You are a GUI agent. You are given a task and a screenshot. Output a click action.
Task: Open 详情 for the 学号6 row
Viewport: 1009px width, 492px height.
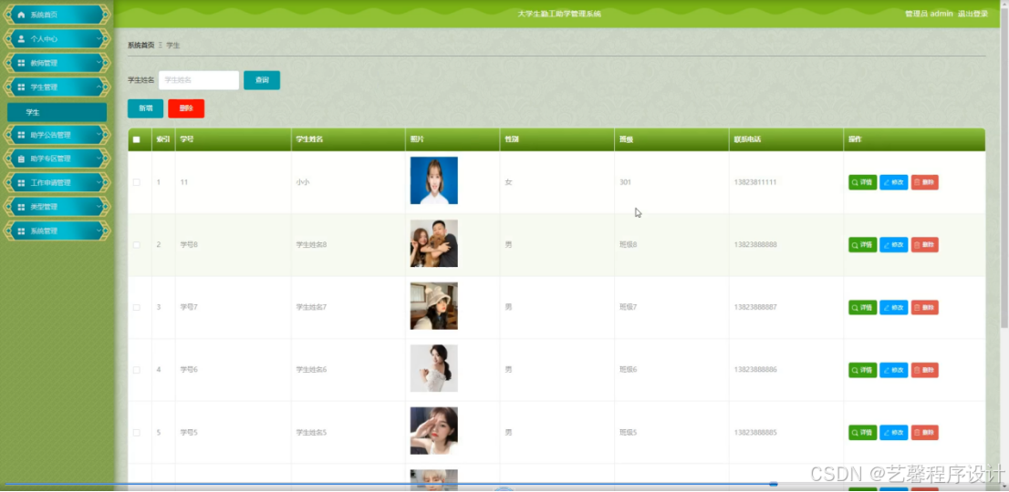(x=862, y=370)
